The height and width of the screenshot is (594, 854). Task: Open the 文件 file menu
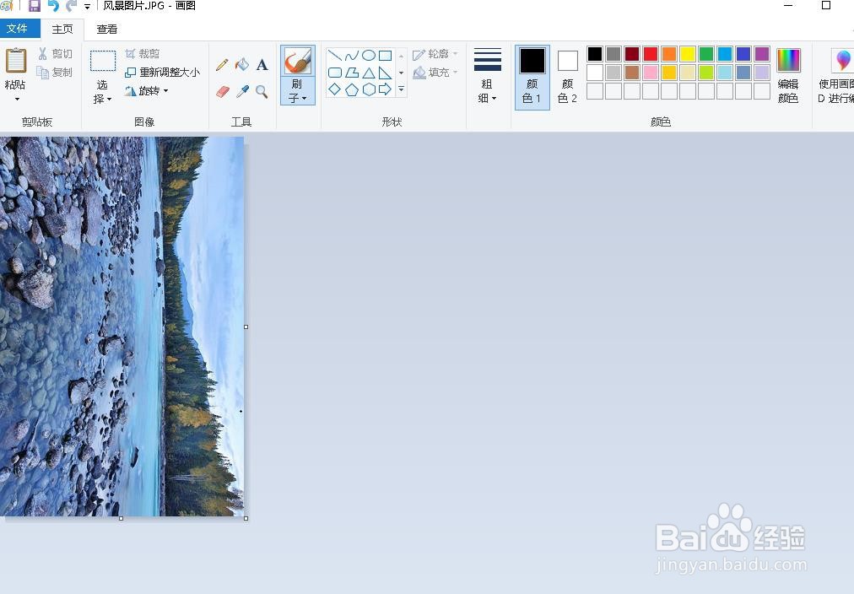click(x=19, y=29)
